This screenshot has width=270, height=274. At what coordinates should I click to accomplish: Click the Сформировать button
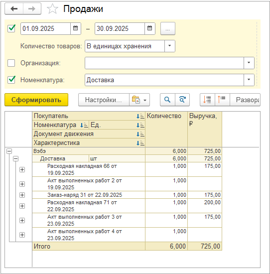pos(36,100)
